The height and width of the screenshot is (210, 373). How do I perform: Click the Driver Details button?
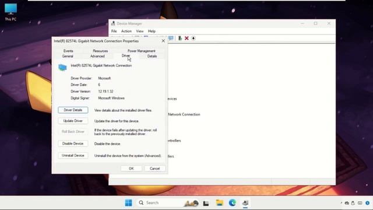click(x=73, y=110)
